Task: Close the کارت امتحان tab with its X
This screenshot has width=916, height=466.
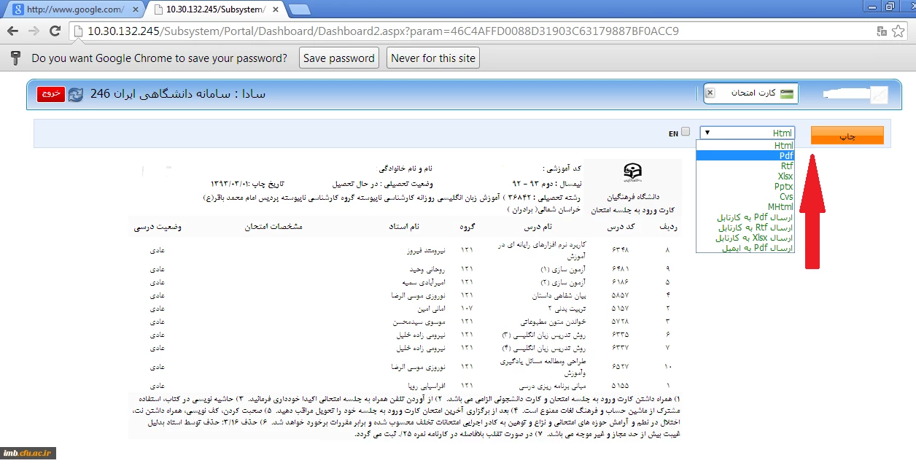Action: [x=710, y=93]
